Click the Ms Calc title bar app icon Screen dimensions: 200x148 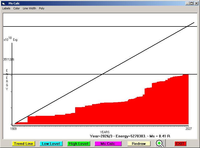click(3, 3)
